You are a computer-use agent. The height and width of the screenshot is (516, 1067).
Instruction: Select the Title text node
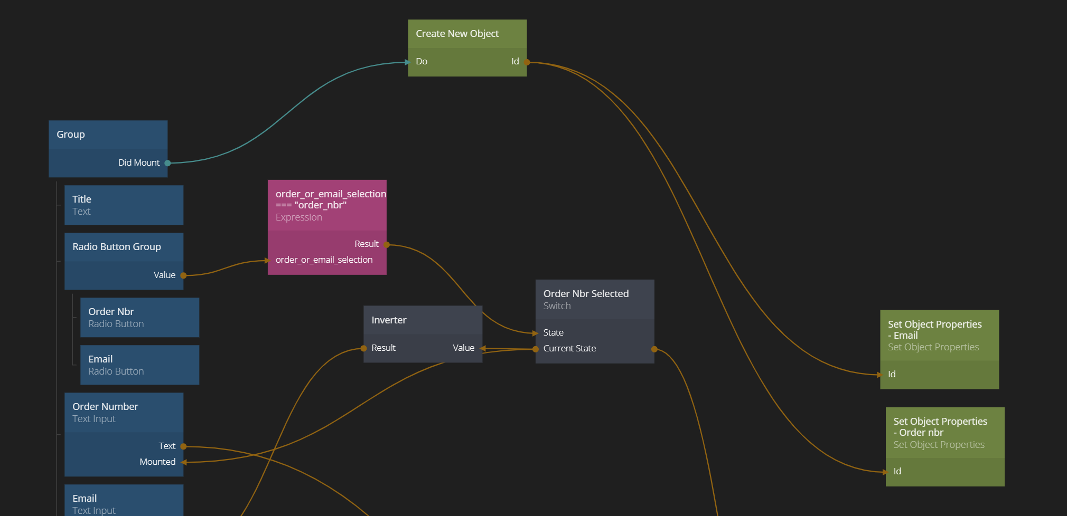pos(124,205)
